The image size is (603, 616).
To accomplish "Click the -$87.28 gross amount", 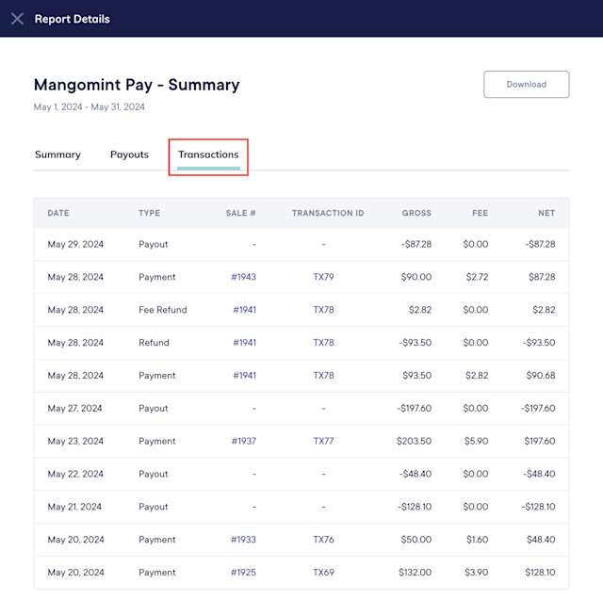I will (416, 244).
